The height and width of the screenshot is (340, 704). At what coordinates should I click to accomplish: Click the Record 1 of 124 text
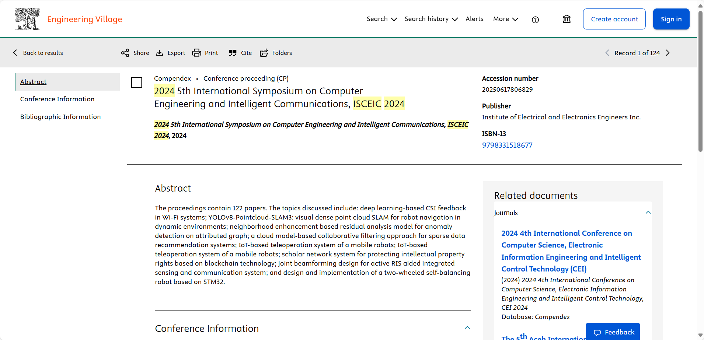click(637, 53)
